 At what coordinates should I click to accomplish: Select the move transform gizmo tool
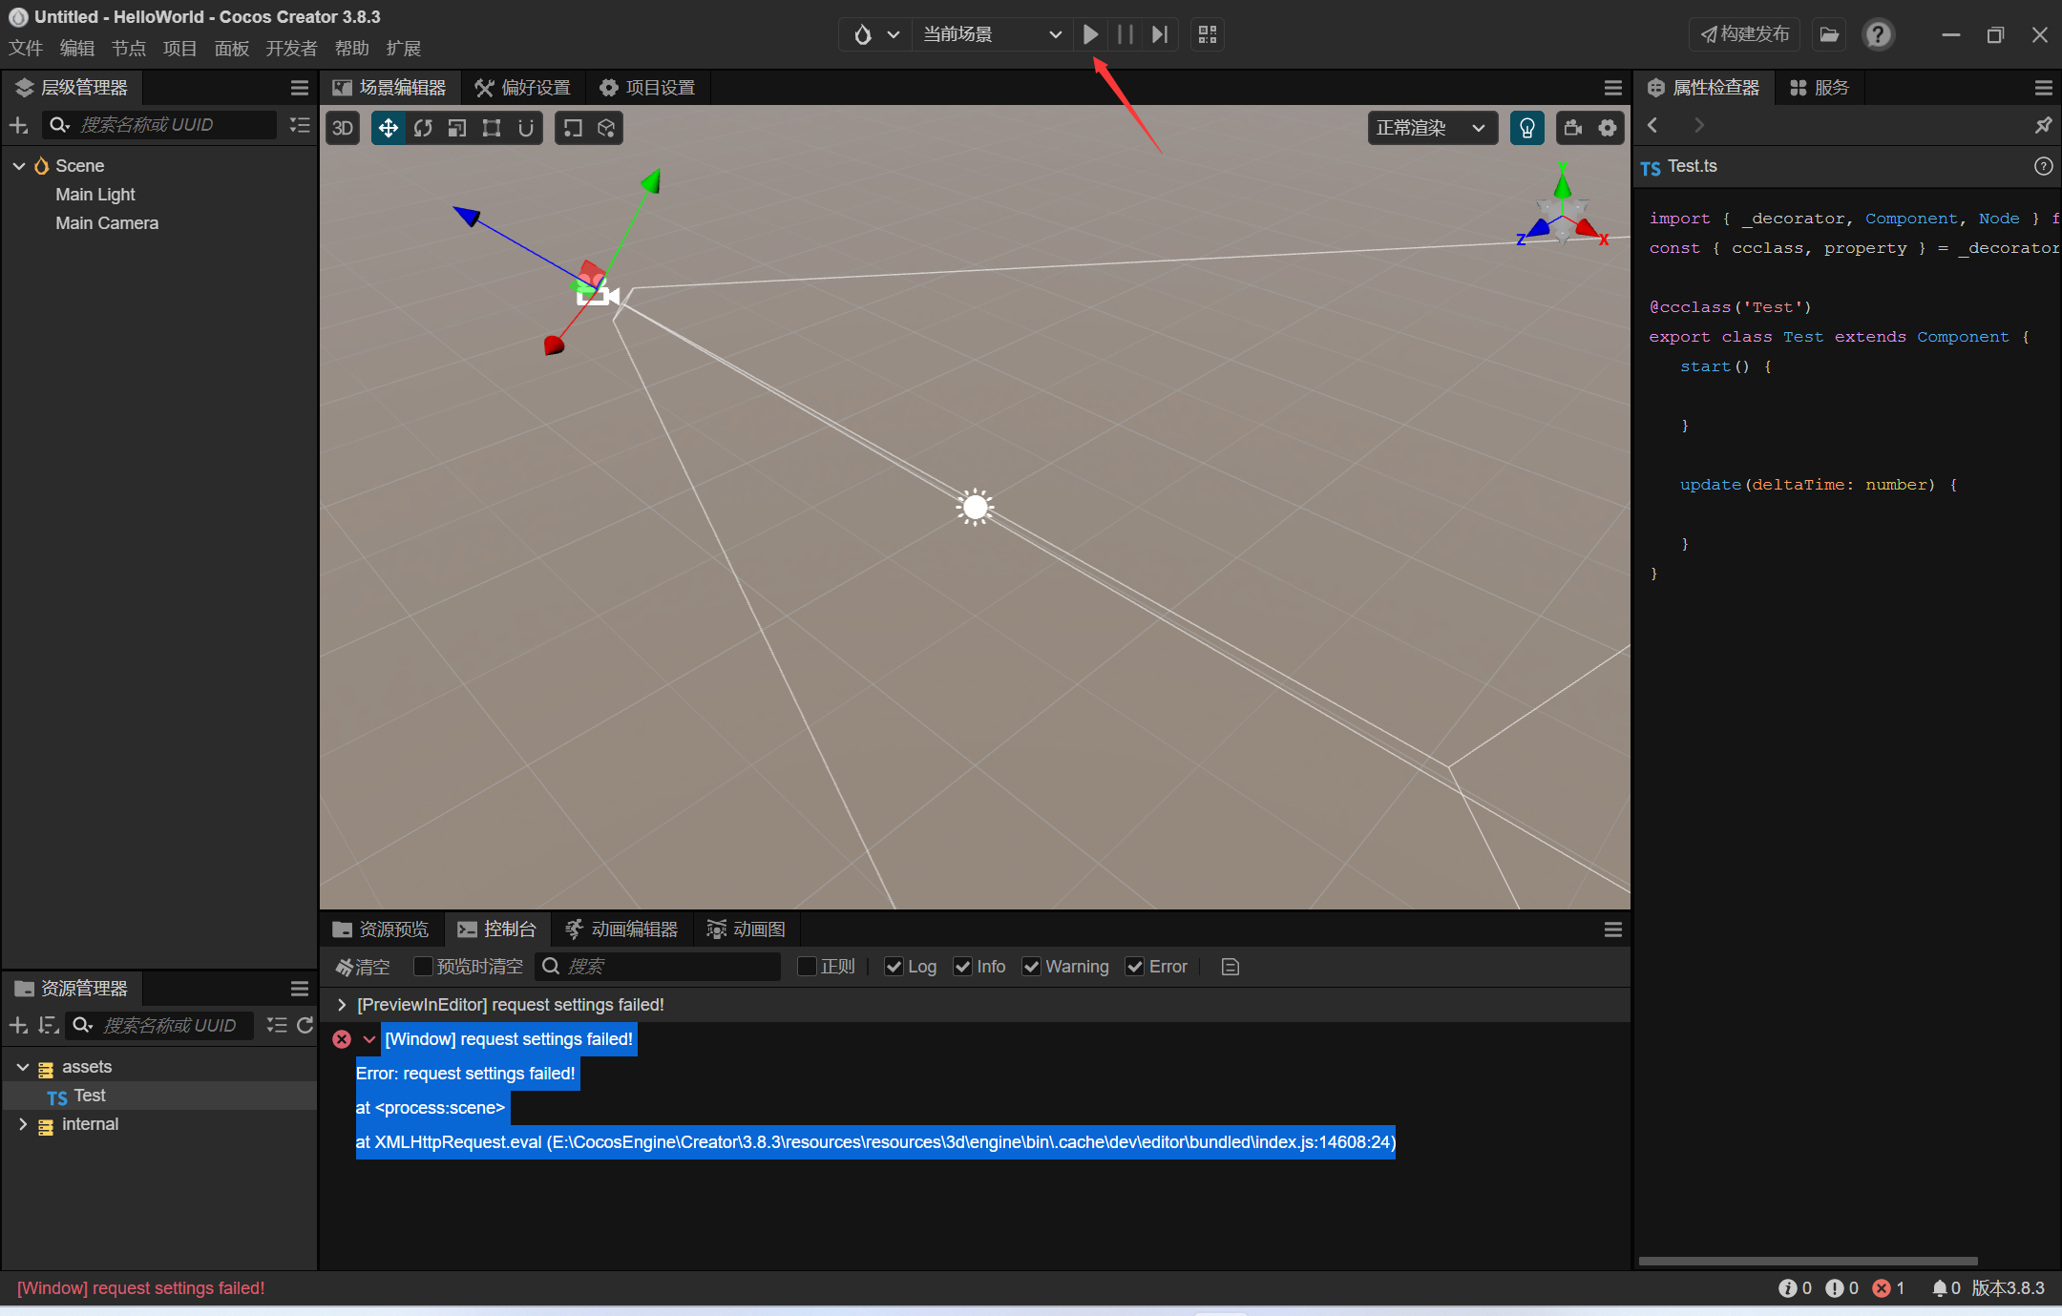tap(388, 128)
